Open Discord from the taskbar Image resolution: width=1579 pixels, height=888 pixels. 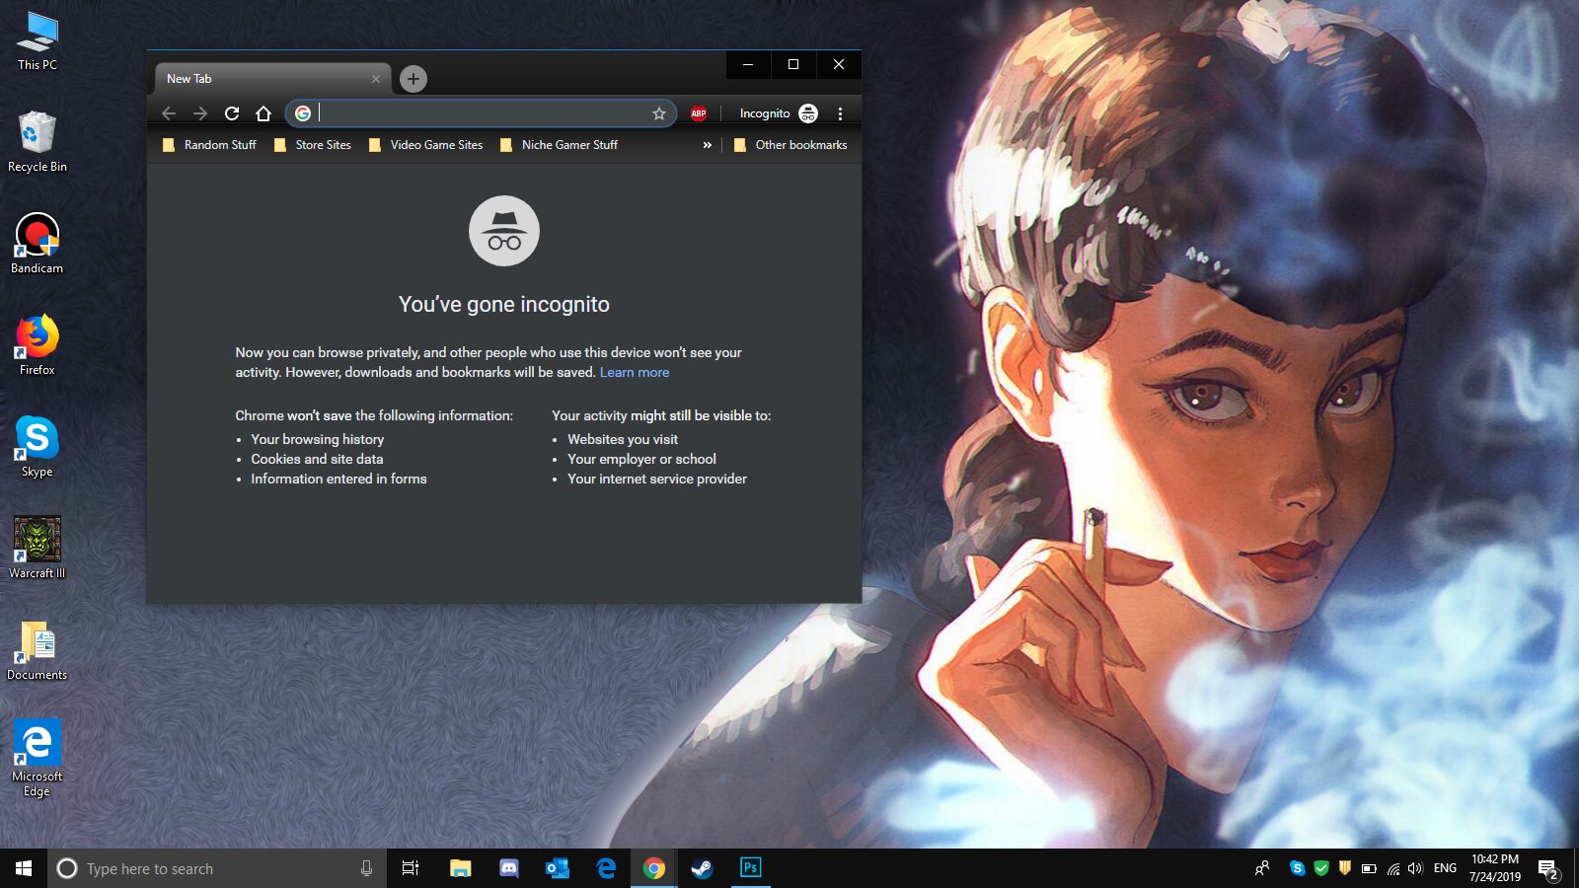pos(509,868)
